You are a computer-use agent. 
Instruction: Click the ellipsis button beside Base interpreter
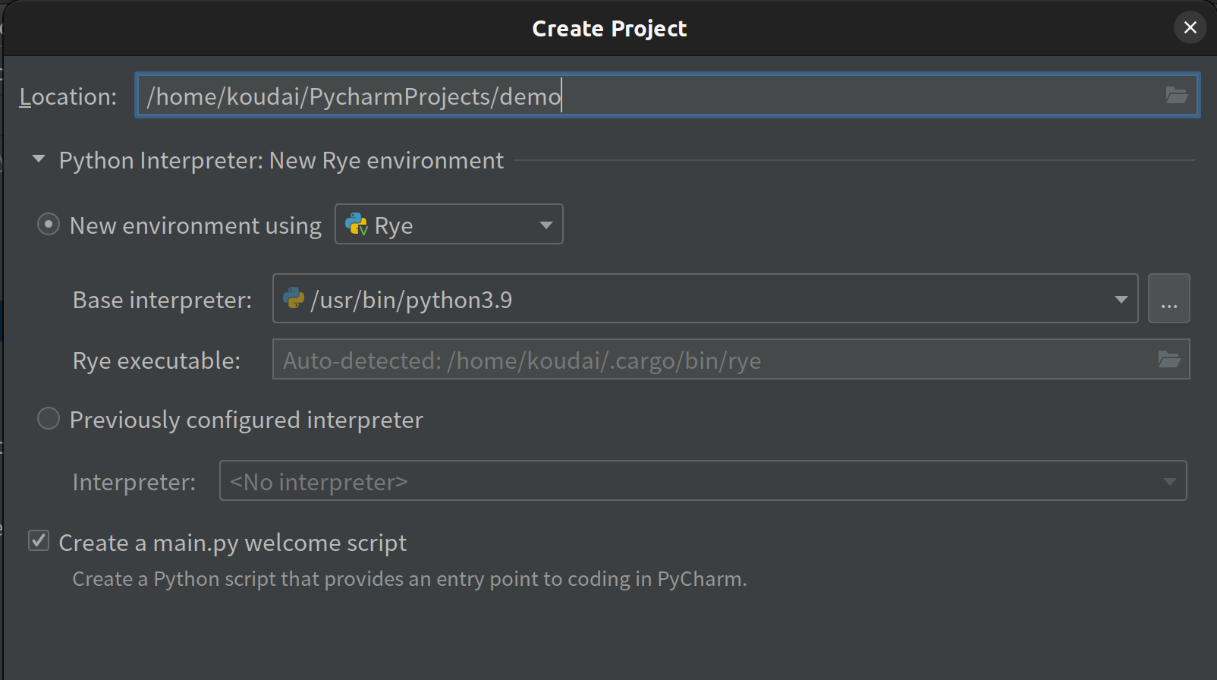click(x=1168, y=299)
